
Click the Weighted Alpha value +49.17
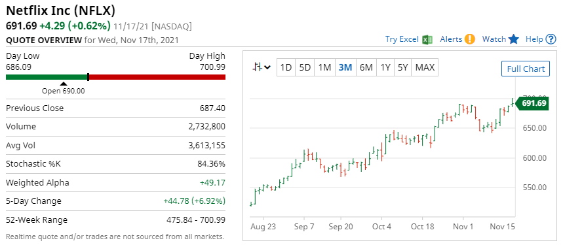coord(212,183)
